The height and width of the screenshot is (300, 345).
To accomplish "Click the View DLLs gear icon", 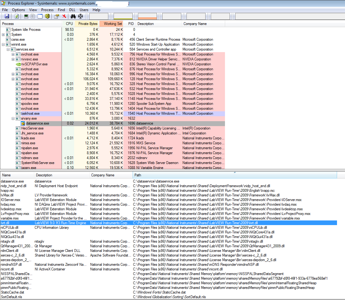I will coord(47,16).
